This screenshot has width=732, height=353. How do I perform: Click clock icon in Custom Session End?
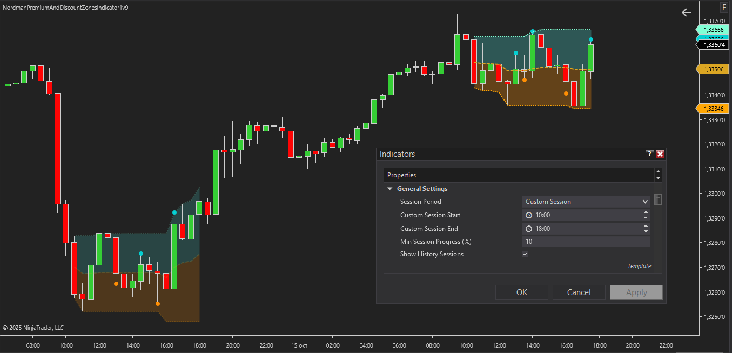coord(529,229)
